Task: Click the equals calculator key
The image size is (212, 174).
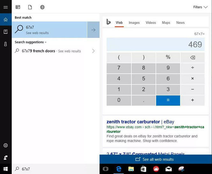Action: coord(168,100)
